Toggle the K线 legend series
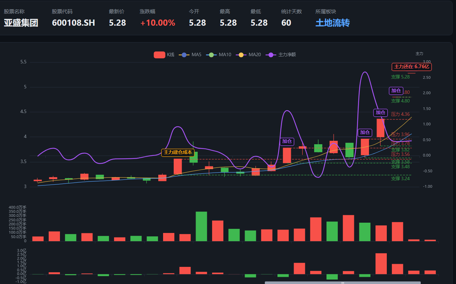This screenshot has width=456, height=284. 164,54
